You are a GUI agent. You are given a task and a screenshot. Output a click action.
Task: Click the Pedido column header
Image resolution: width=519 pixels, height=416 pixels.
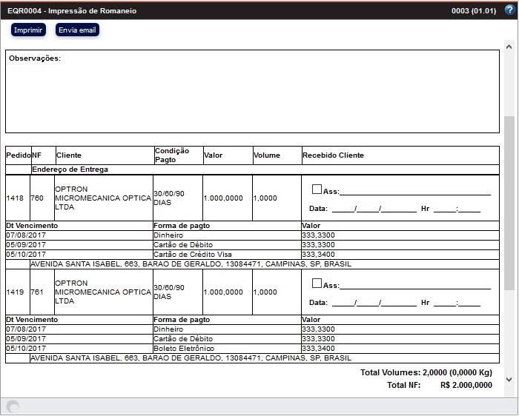point(18,155)
